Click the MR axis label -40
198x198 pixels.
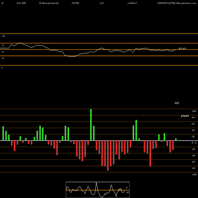pos(193,156)
